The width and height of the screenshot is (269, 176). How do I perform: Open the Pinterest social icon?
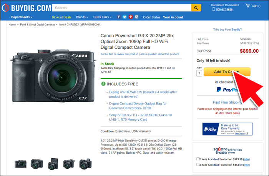(131, 17)
